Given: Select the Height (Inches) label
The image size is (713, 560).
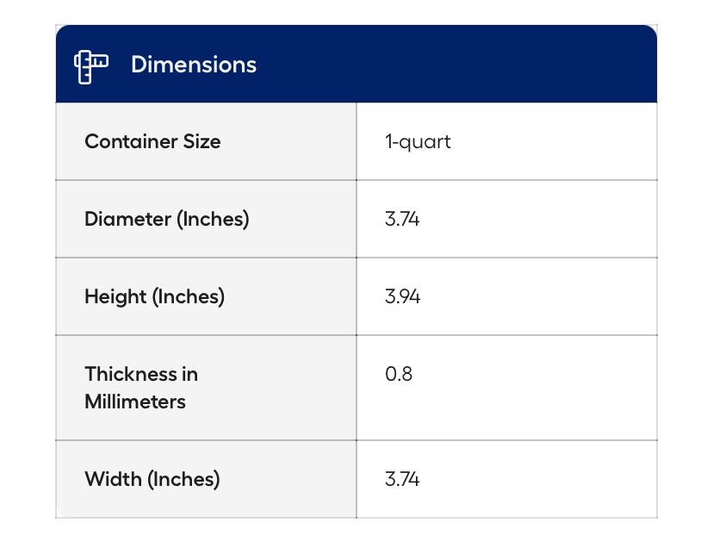Looking at the screenshot, I should (155, 297).
